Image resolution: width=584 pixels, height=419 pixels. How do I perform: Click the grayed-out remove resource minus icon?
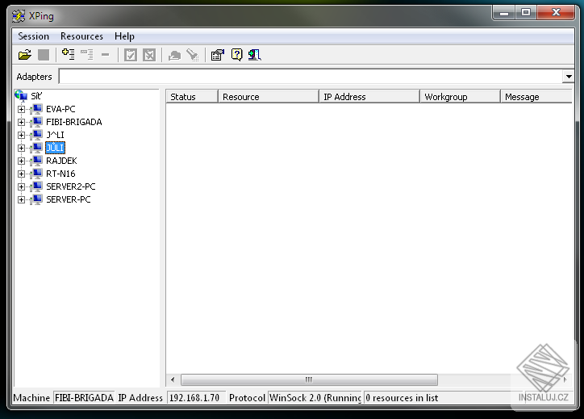coord(106,55)
